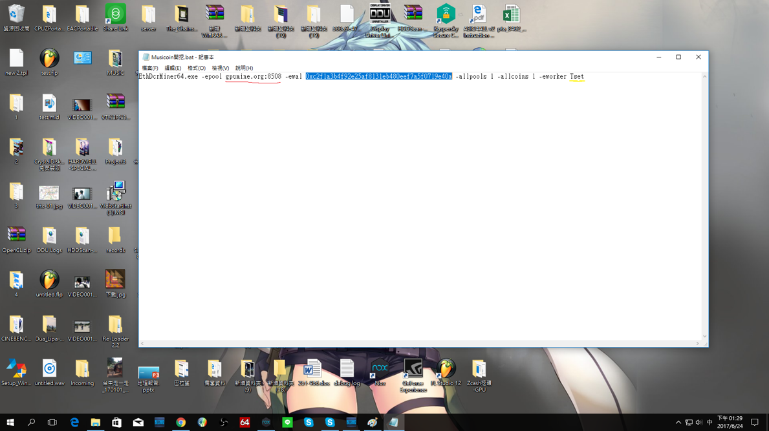769x431 pixels.
Task: Click EthDcrMiner64.exe in the text area
Action: tap(168, 76)
